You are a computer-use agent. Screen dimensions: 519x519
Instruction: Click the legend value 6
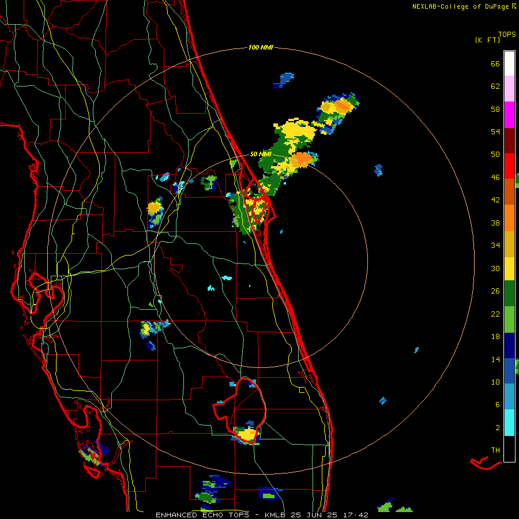pos(498,405)
